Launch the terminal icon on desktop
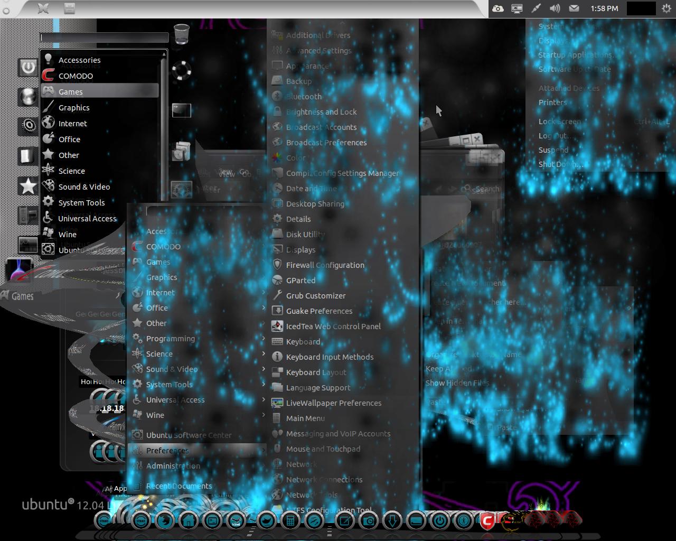This screenshot has height=541, width=676. point(181,110)
